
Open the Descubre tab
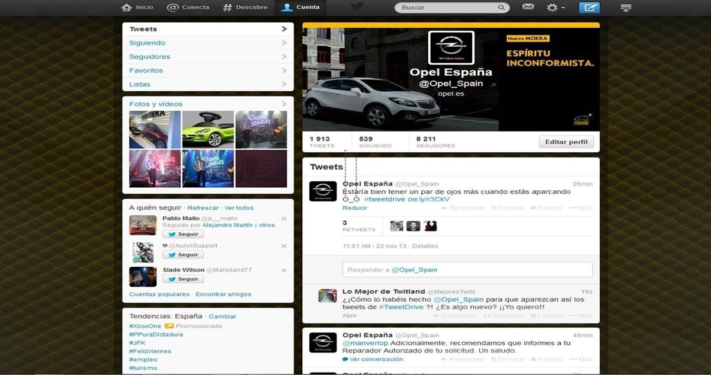[245, 7]
